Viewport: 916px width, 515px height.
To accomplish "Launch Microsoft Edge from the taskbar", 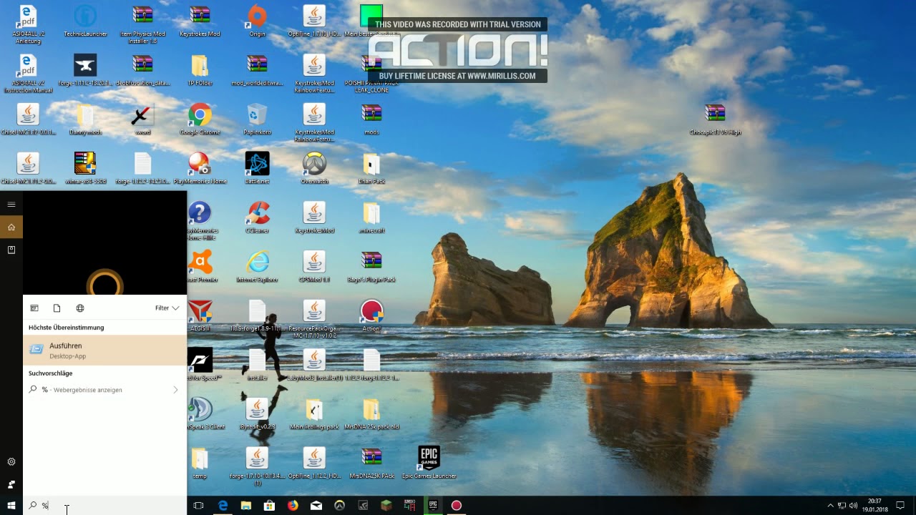I will click(x=223, y=506).
